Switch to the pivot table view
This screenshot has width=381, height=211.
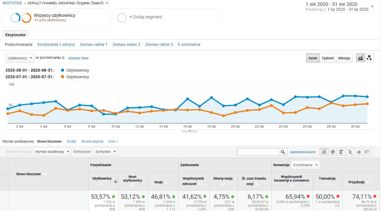click(x=367, y=152)
